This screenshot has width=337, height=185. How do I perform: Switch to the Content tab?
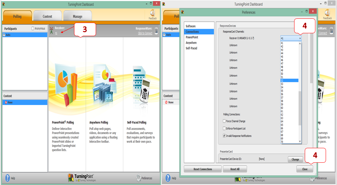click(x=47, y=16)
